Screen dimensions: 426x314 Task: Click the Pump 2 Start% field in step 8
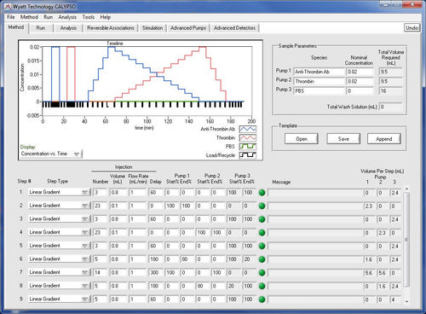tap(203, 286)
